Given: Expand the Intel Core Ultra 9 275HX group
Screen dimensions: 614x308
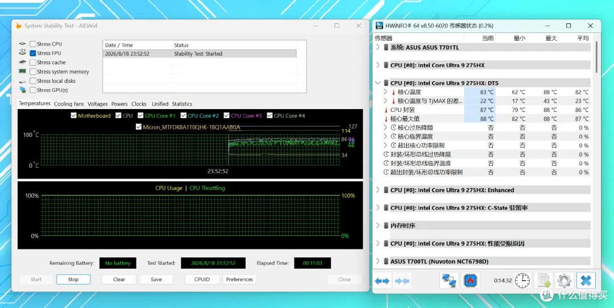Looking at the screenshot, I should [378, 65].
